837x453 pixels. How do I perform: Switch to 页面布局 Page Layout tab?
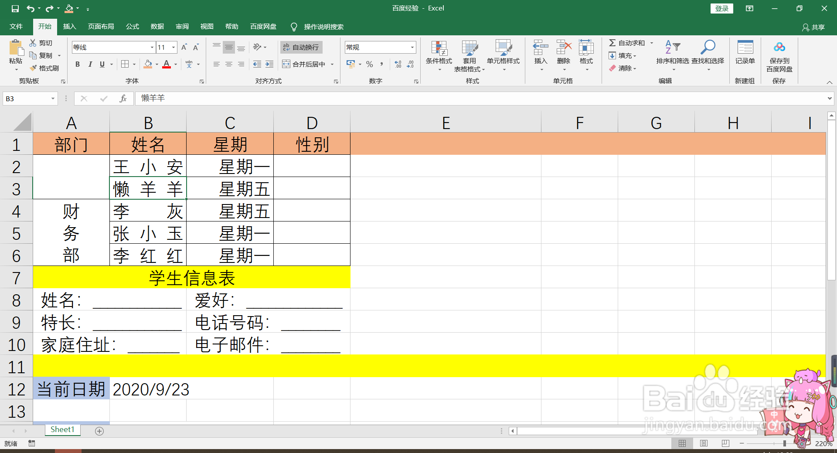coord(101,27)
